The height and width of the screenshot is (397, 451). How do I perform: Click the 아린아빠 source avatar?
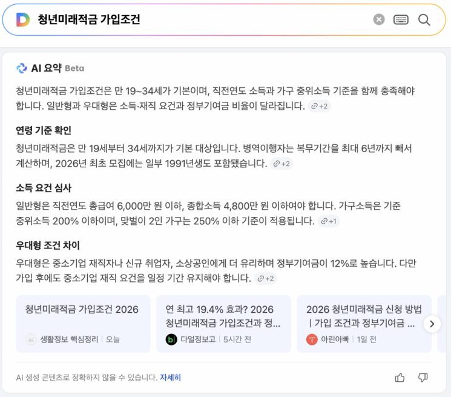(x=312, y=339)
